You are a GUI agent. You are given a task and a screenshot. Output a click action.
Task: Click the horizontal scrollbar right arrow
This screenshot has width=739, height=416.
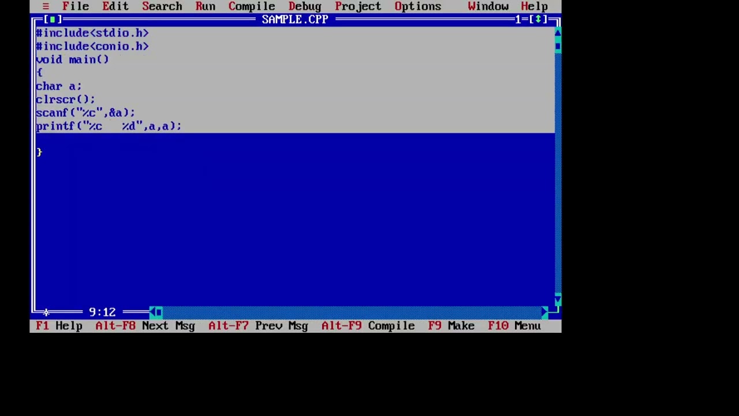coord(544,312)
